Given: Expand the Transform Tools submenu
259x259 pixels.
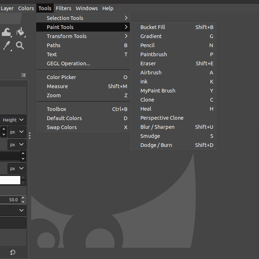Looking at the screenshot, I should pyautogui.click(x=83, y=36).
